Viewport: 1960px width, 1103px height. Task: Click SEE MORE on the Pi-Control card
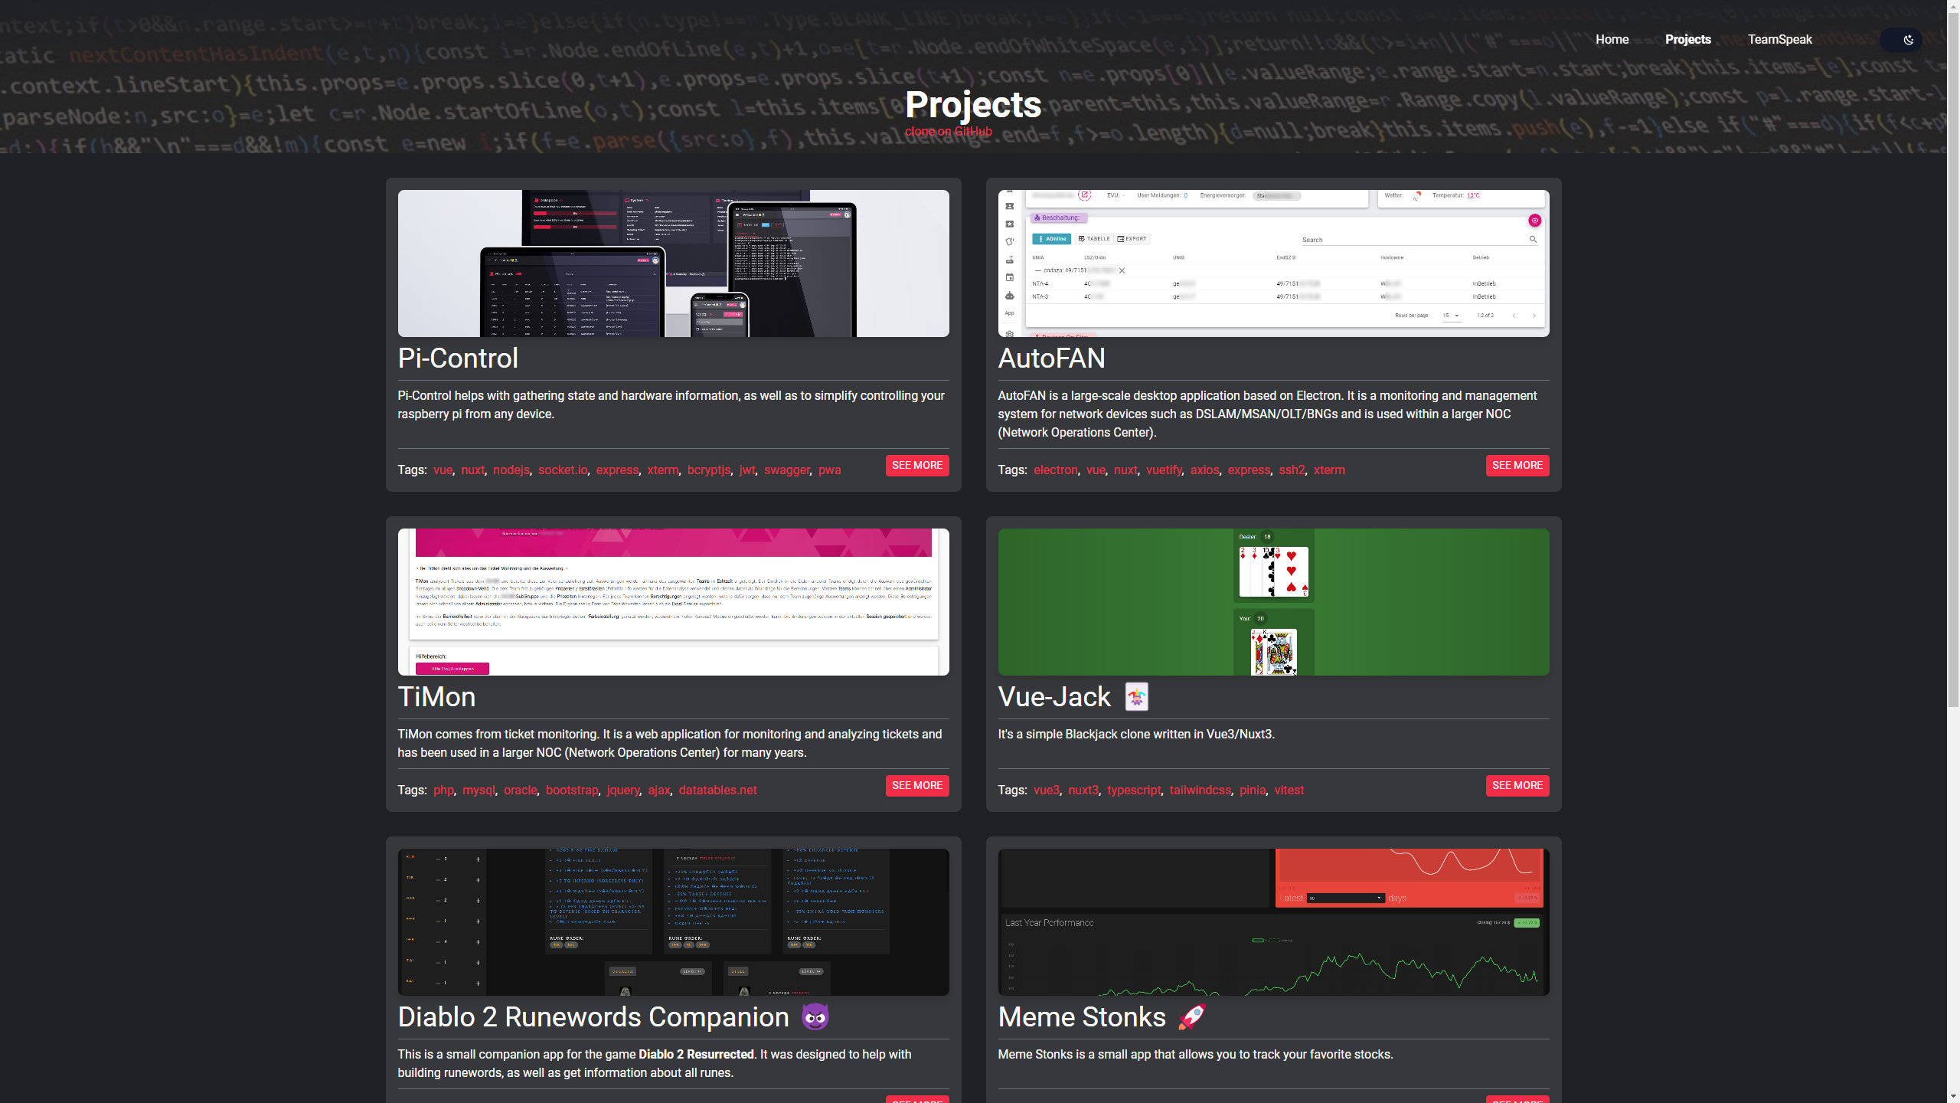tap(917, 466)
